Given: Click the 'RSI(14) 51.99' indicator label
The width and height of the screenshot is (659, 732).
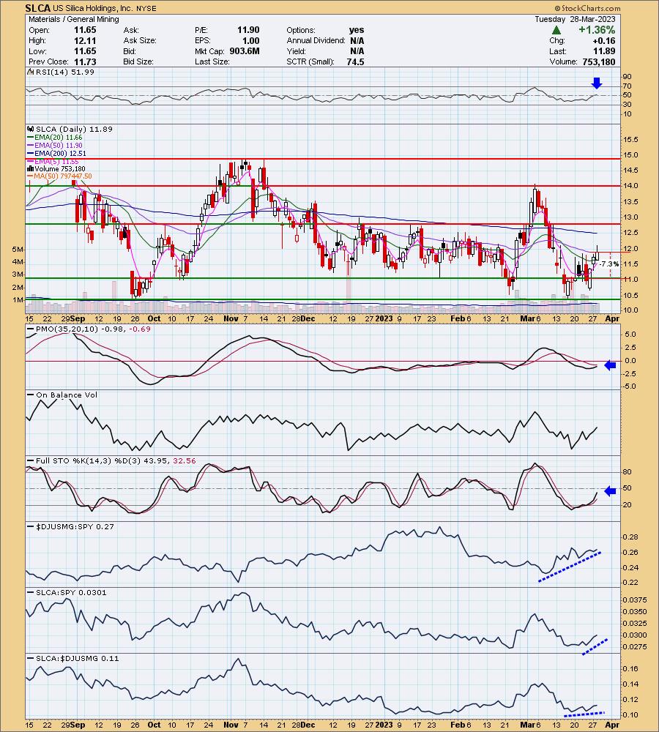Looking at the screenshot, I should coord(64,72).
